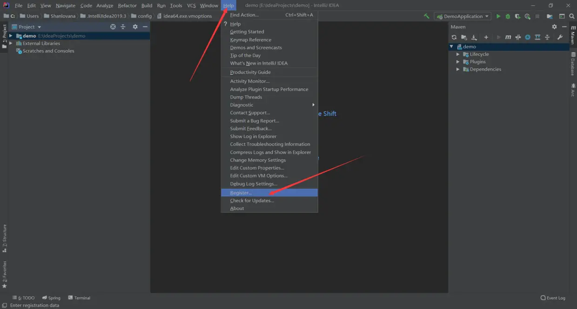The image size is (577, 309).
Task: Open the File menu
Action: coord(19,6)
